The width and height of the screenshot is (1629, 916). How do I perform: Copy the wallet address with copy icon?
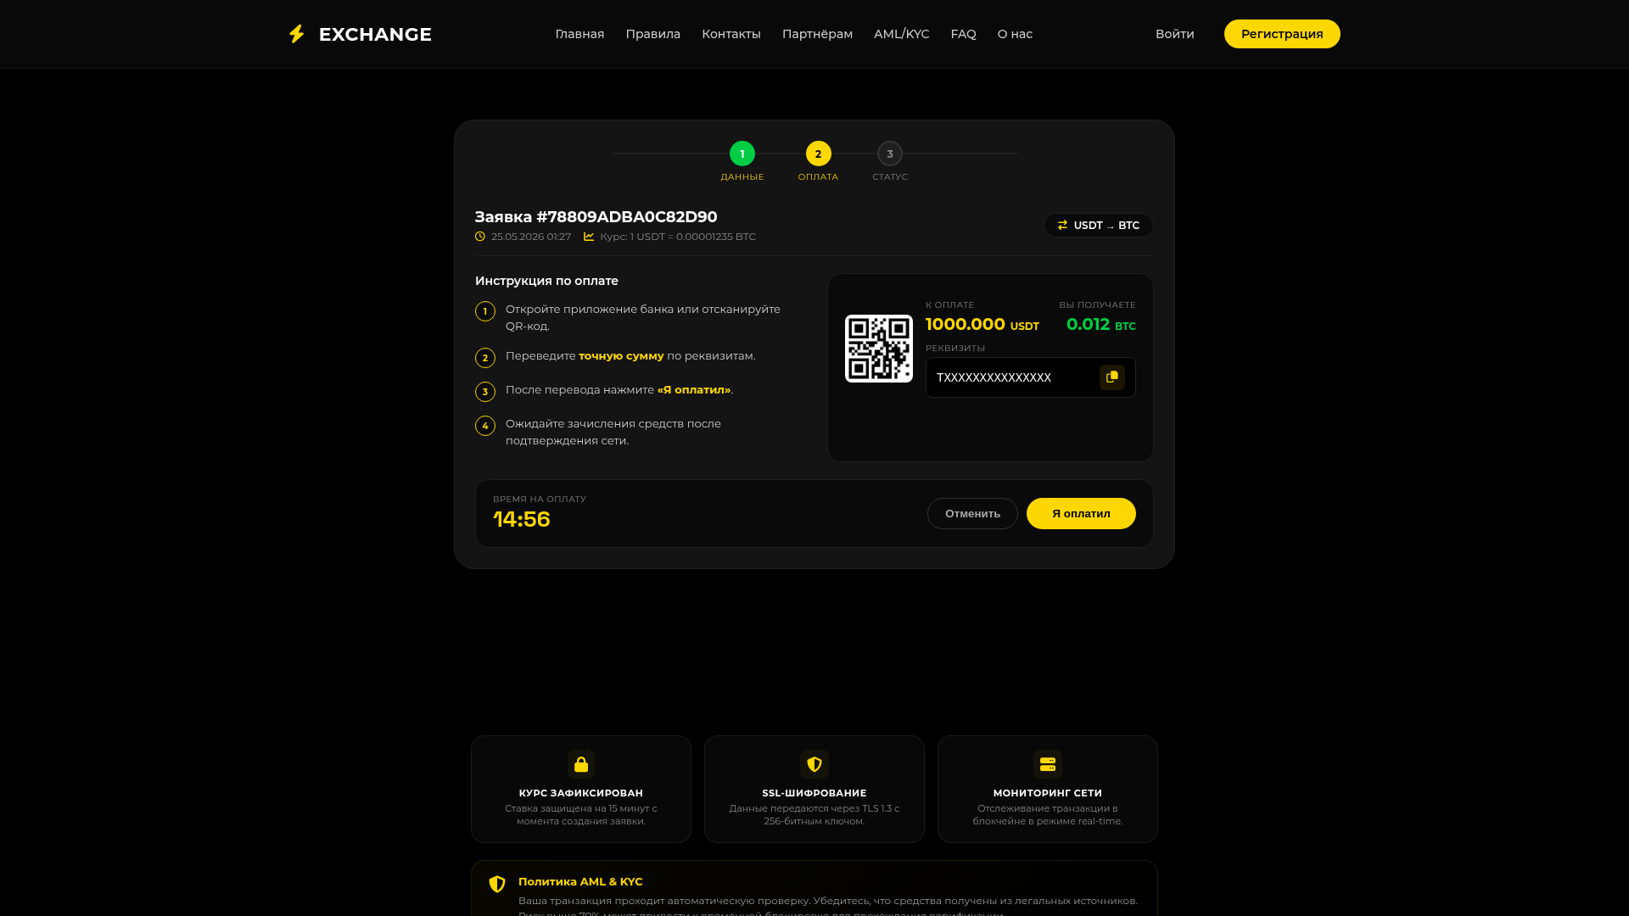point(1111,377)
